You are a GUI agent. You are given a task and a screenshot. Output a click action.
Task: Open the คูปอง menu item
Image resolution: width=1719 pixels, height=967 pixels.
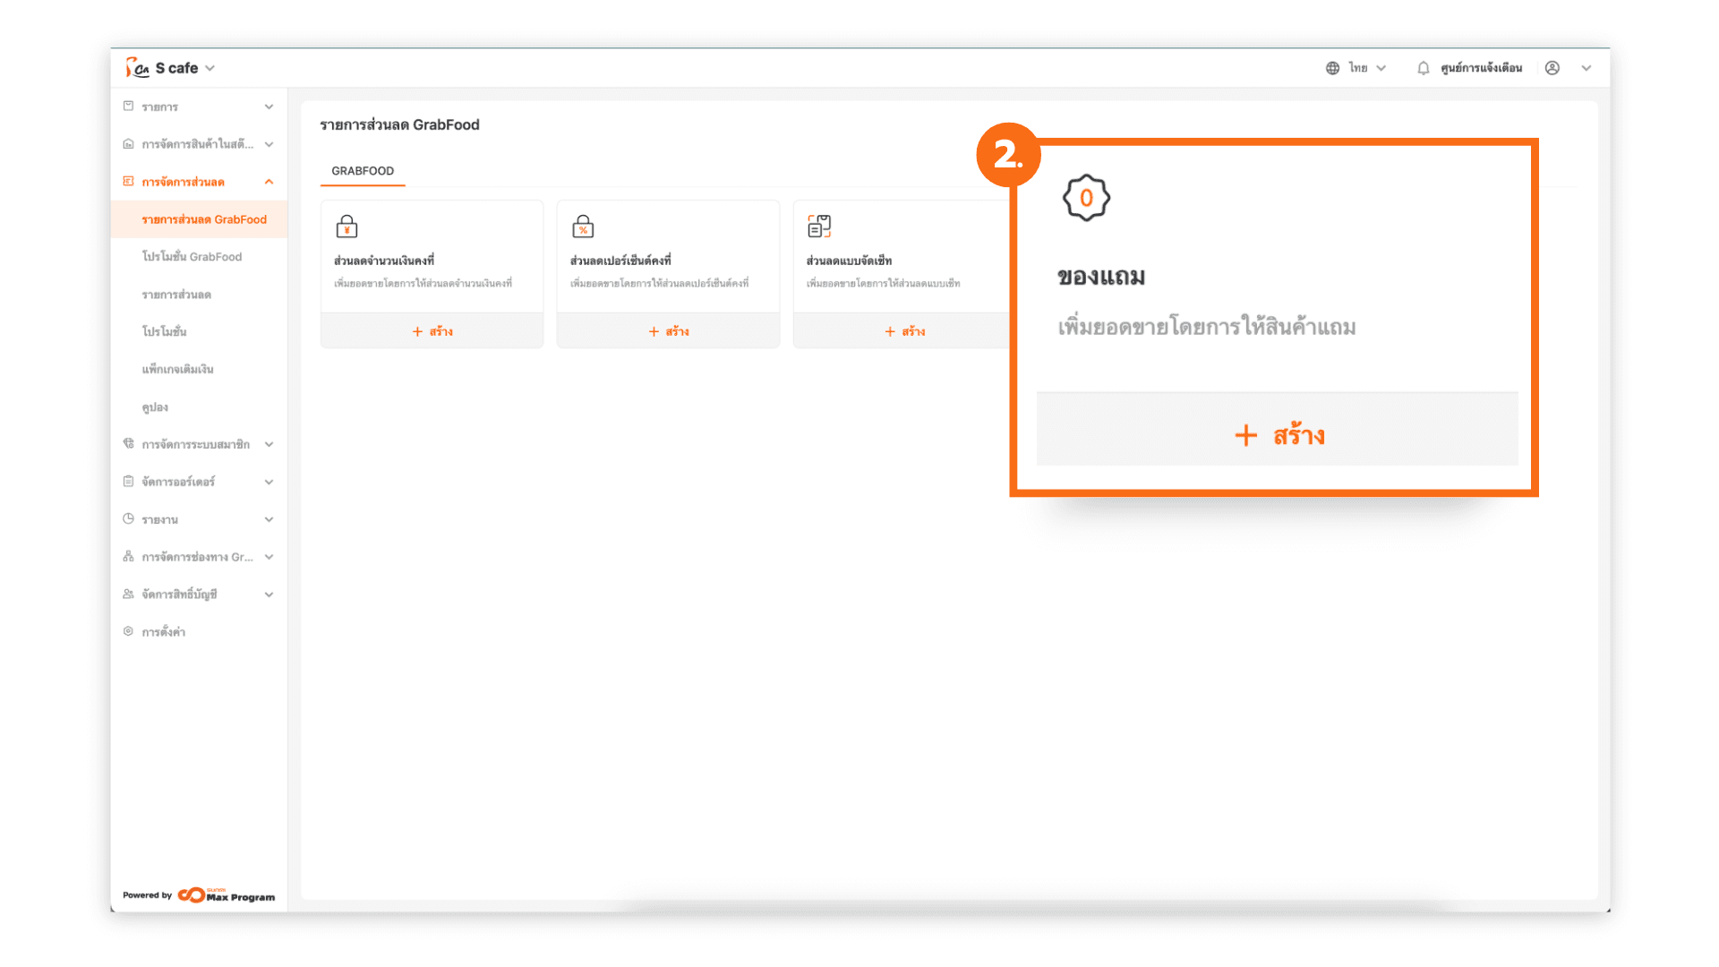click(155, 407)
